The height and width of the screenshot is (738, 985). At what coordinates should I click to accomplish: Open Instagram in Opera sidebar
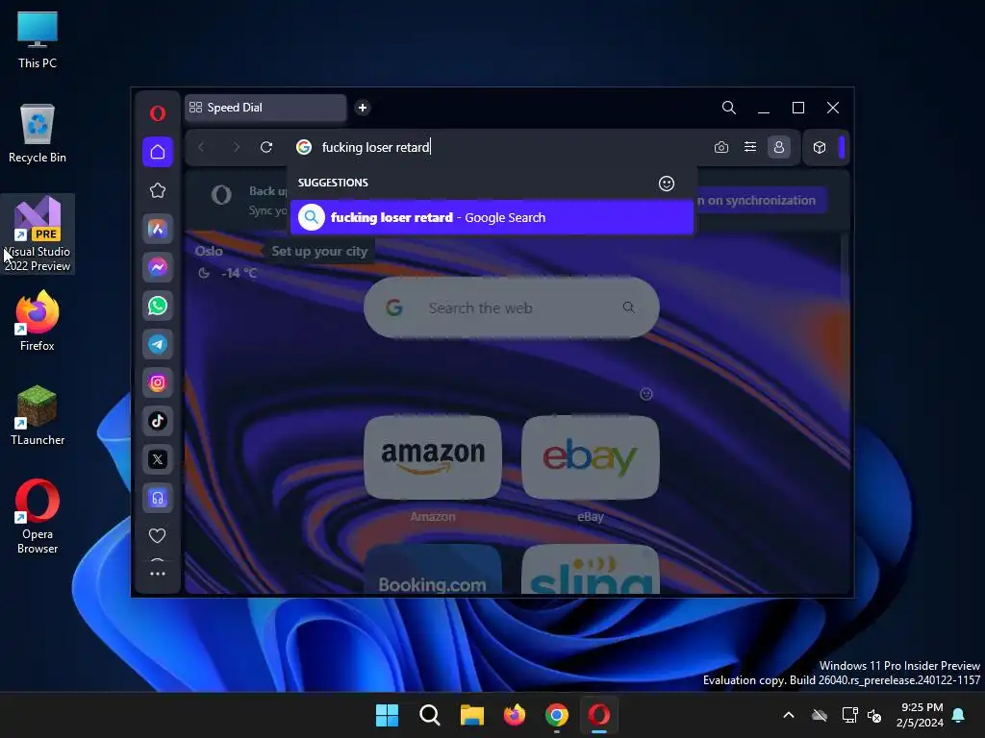click(x=158, y=382)
